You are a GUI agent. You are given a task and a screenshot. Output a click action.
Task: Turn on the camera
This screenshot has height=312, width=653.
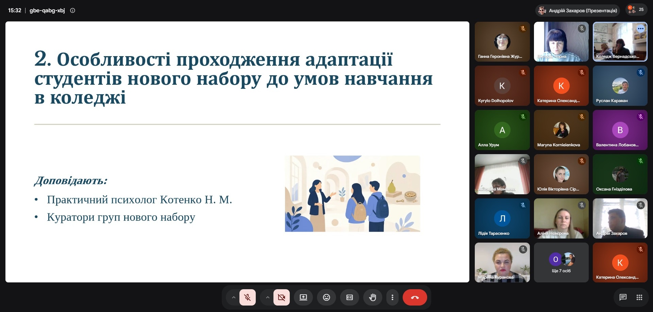point(282,297)
